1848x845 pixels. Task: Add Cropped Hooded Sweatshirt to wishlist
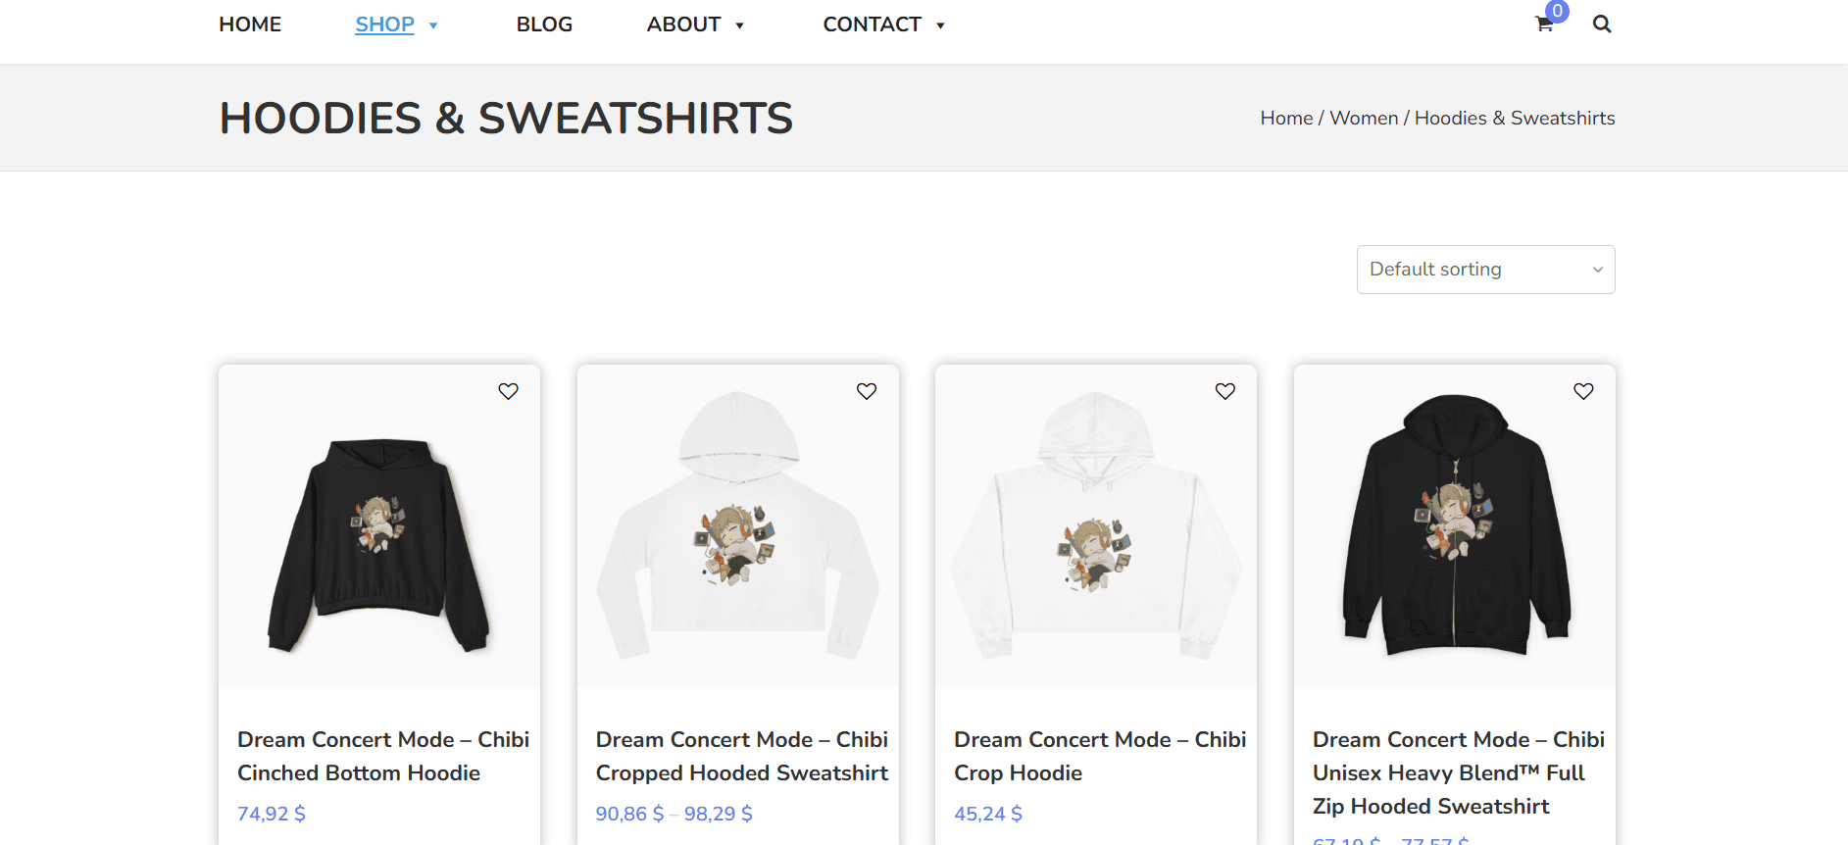point(867,391)
